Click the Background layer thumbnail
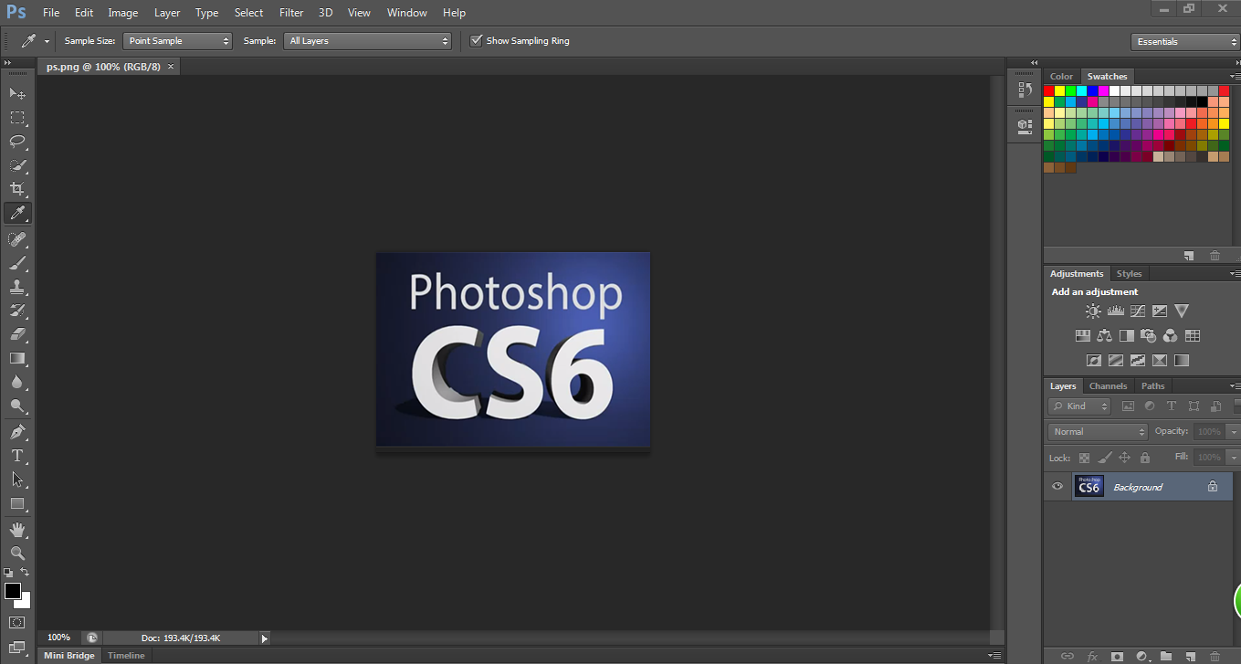The width and height of the screenshot is (1241, 664). point(1089,486)
